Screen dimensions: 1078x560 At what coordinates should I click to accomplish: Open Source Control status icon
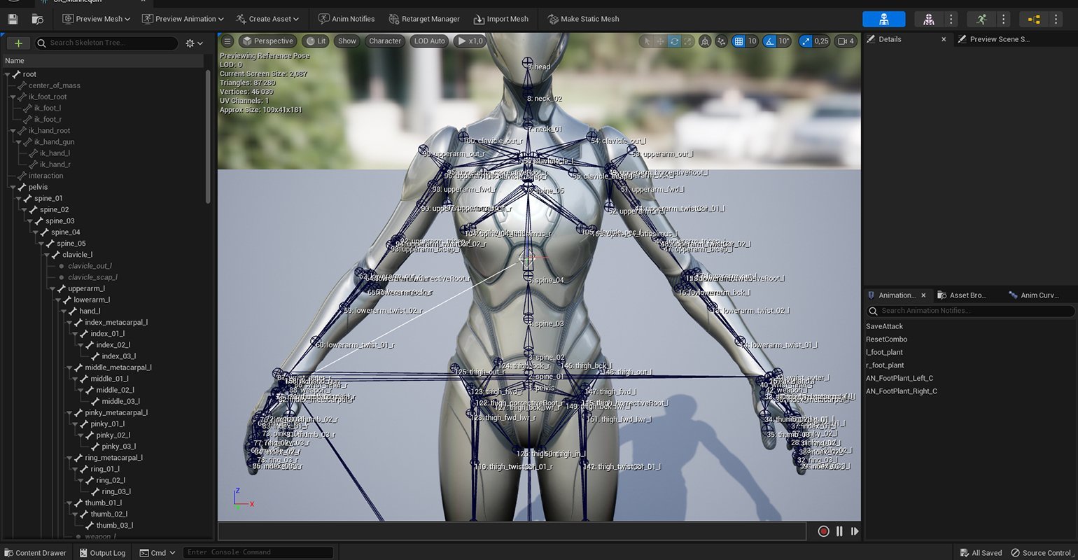(x=1042, y=552)
